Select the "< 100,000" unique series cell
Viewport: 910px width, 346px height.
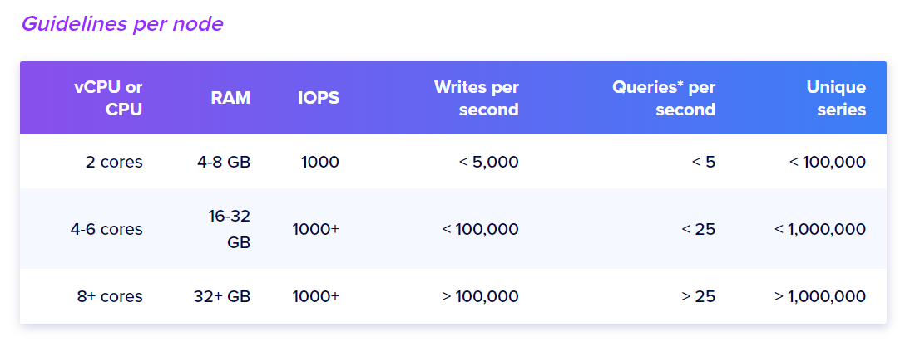click(x=827, y=162)
